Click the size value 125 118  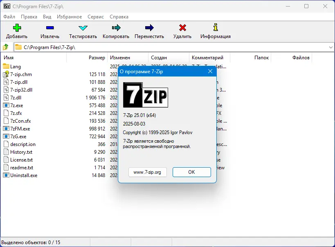97,74
